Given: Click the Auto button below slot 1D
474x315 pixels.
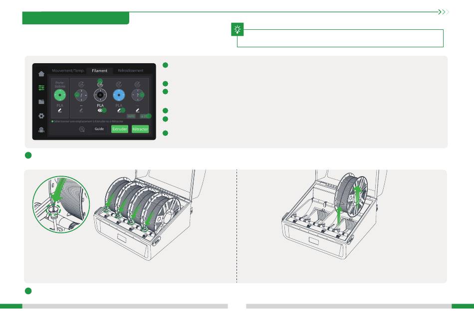Looking at the screenshot, I should coord(131,116).
